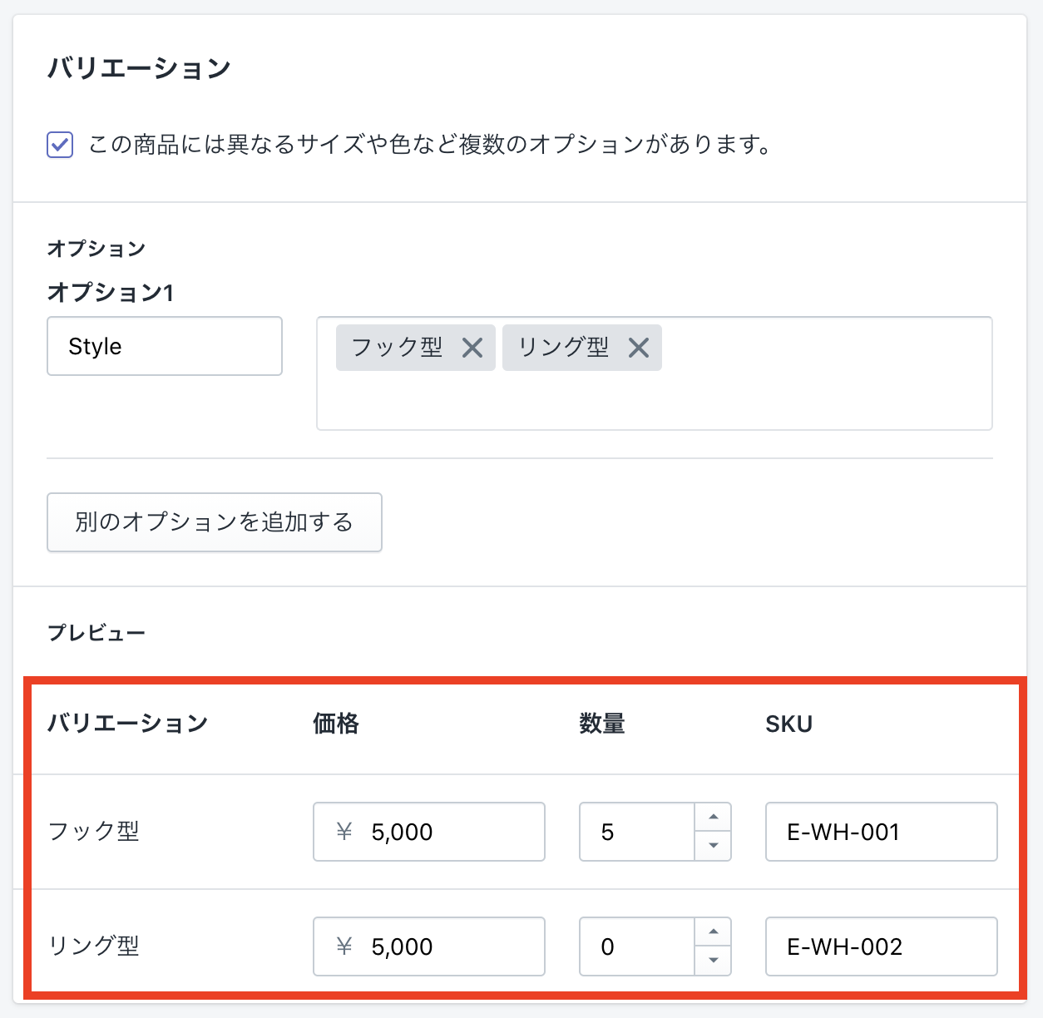Decrease quantity for リング型
The image size is (1043, 1018).
point(713,961)
